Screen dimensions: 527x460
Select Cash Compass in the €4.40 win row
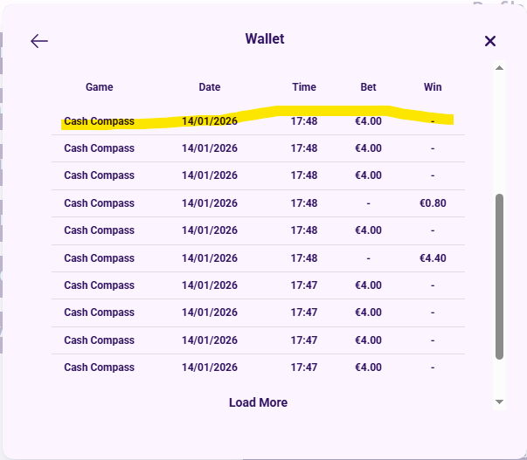point(99,258)
